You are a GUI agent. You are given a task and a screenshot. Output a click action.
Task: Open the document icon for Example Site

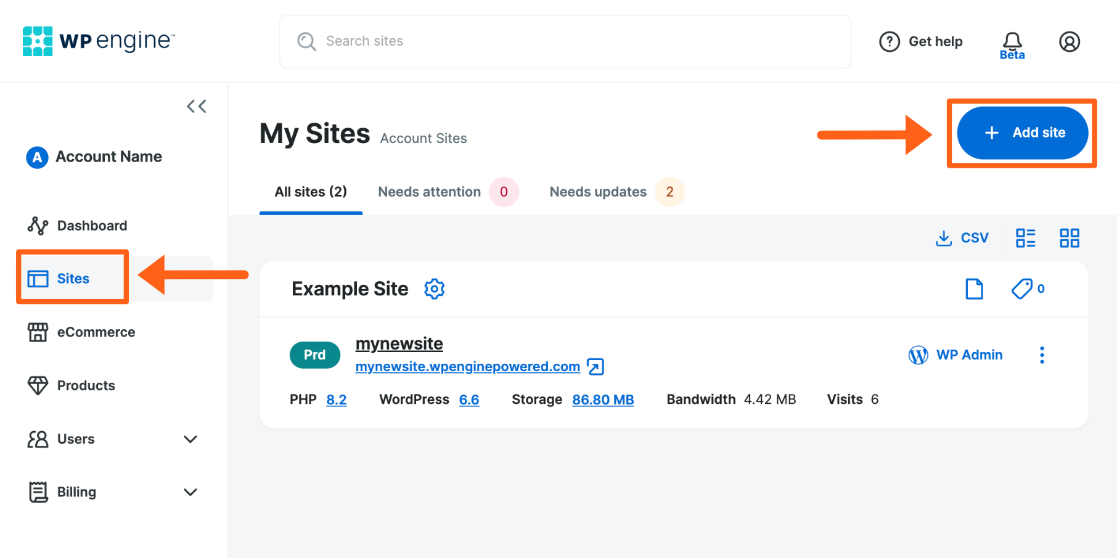[x=974, y=288]
